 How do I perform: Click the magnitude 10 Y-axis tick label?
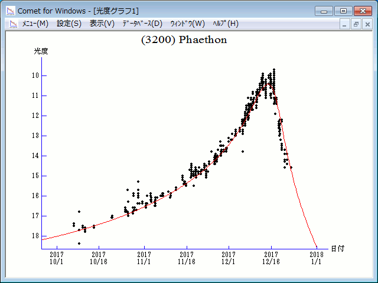click(x=35, y=75)
